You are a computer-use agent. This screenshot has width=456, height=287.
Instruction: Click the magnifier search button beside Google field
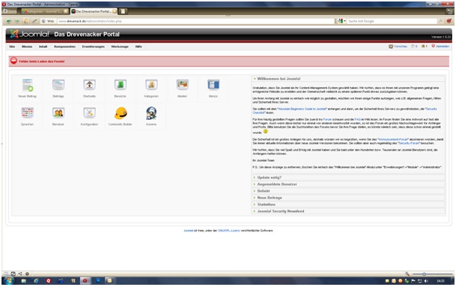tap(441, 21)
